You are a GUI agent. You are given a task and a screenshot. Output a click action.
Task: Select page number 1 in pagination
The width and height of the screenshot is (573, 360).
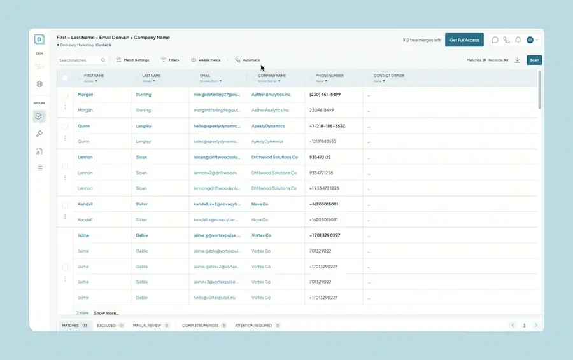click(x=524, y=325)
